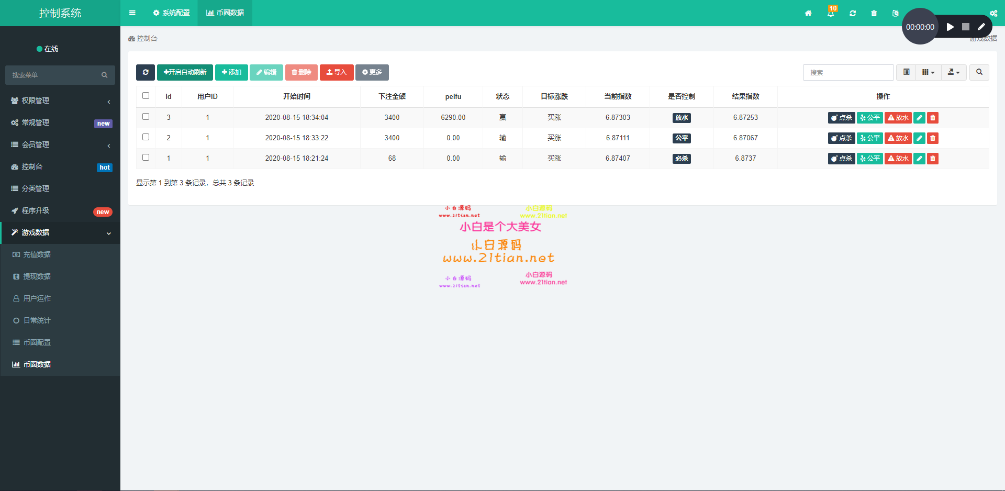
Task: Collapse 游戏数据 sidebar menu
Action: (60, 232)
